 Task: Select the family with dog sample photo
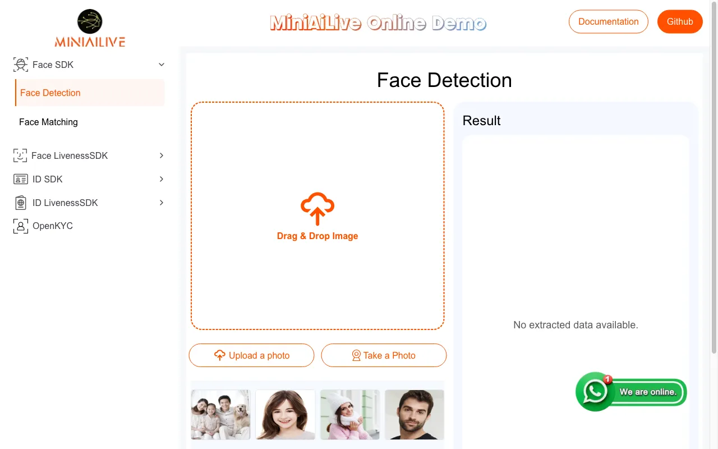point(220,415)
